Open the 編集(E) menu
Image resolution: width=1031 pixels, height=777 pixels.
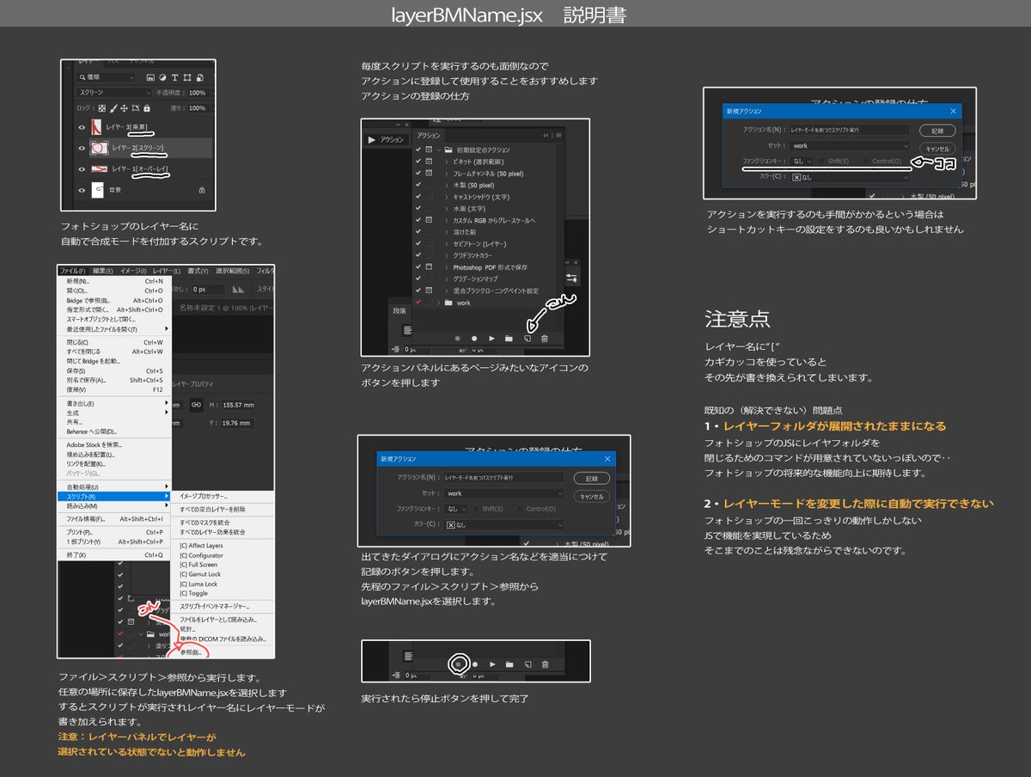103,271
